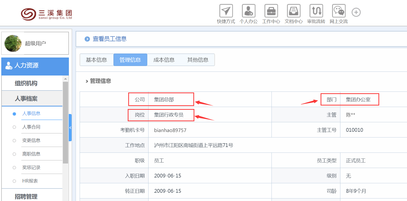407x201 pixels.
Task: Click the 集团行政专员 position value
Action: (x=169, y=115)
